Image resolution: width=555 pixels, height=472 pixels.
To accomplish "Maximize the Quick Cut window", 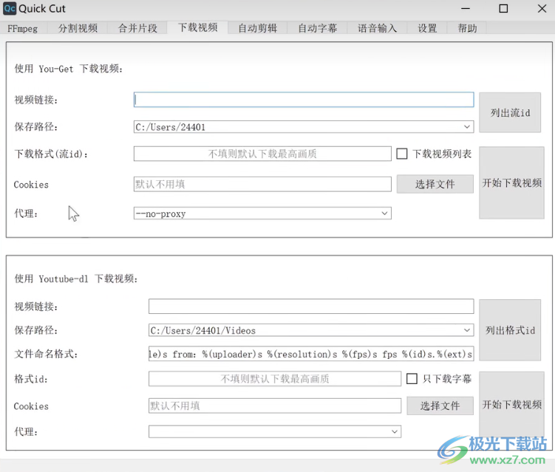I will [503, 8].
